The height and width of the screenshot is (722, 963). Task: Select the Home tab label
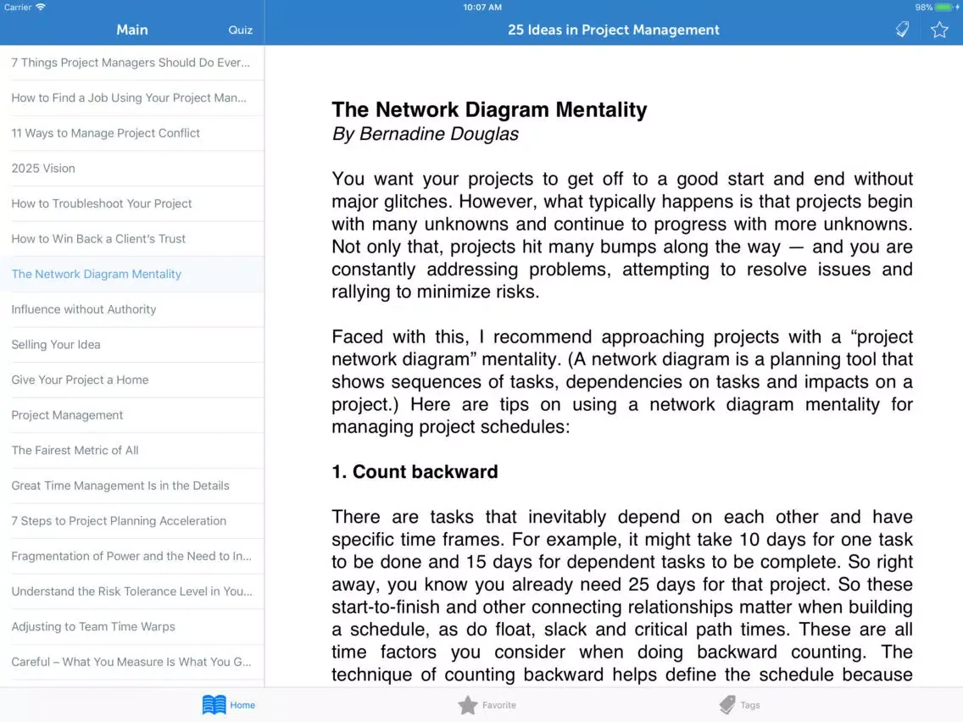tap(242, 705)
